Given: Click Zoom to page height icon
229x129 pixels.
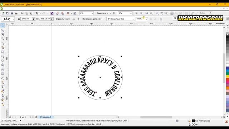Looking at the screenshot, I should click(x=166, y=13).
